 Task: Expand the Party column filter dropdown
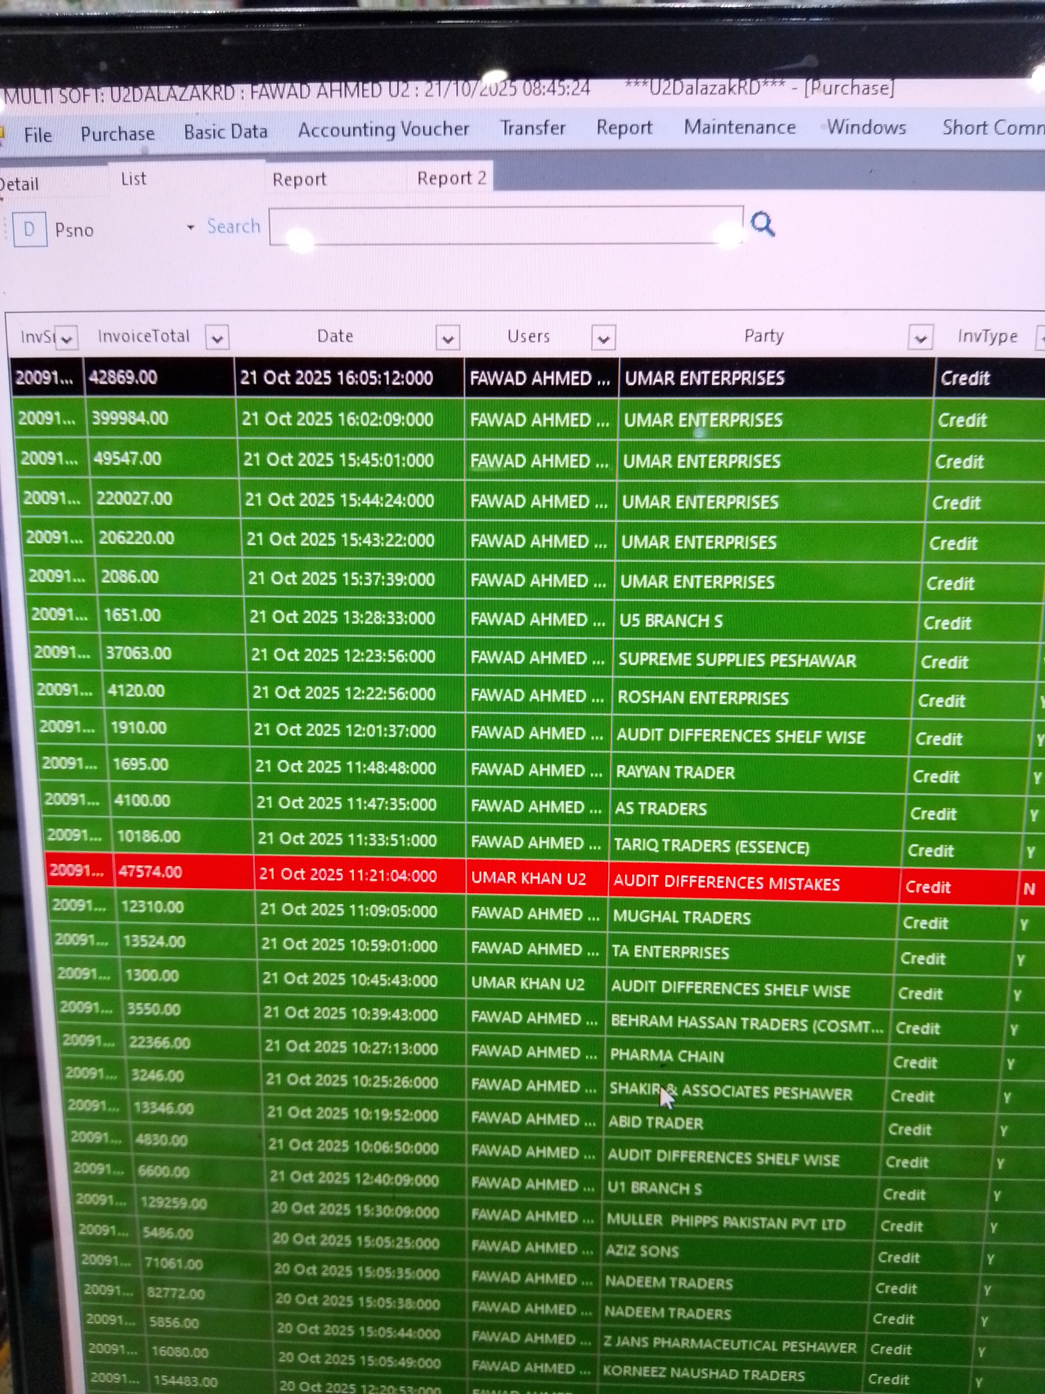coord(920,338)
